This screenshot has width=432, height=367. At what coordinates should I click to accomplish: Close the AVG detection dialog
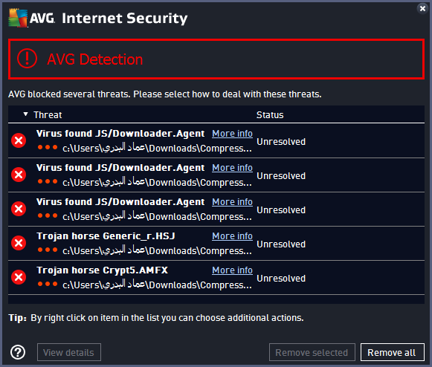(422, 8)
